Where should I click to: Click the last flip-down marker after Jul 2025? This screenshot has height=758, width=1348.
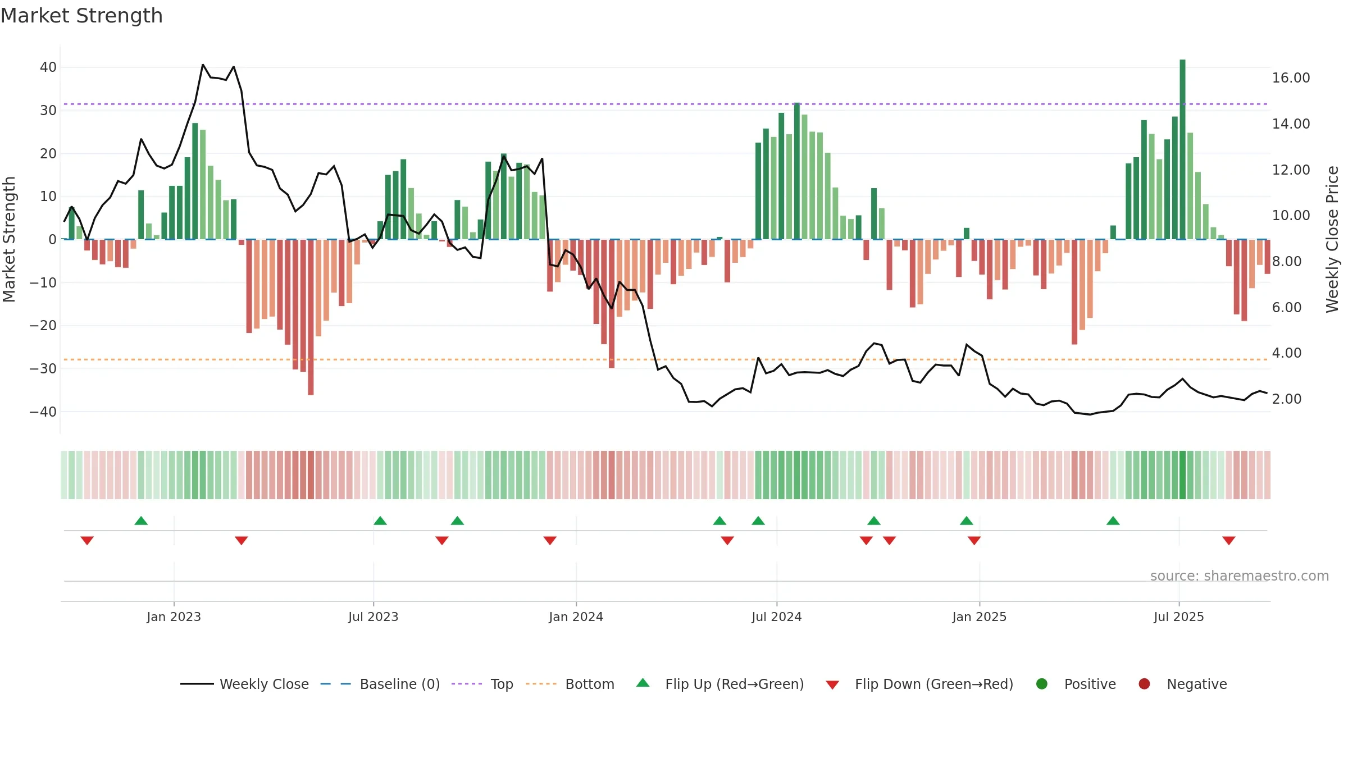(x=1229, y=541)
